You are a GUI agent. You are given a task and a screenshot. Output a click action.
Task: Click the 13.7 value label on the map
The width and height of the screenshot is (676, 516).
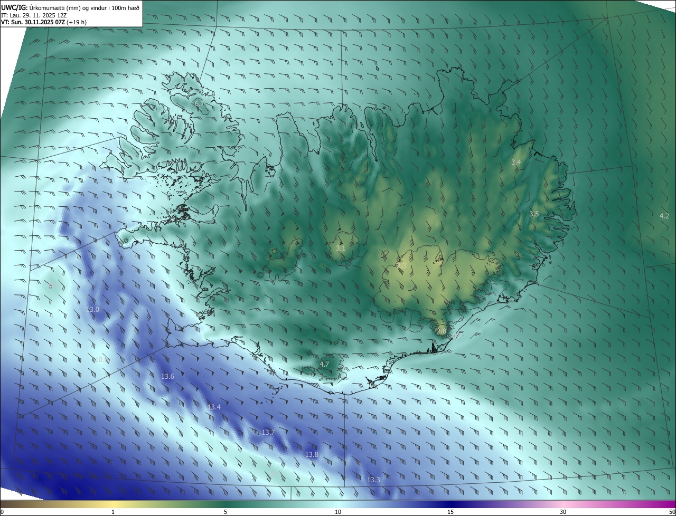point(268,432)
